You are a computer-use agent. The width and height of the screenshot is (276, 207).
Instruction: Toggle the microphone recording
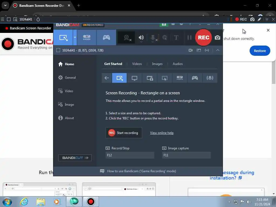153,37
